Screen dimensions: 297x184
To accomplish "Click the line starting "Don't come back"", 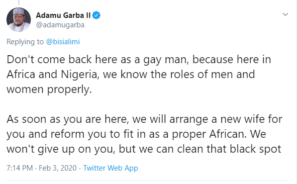I will tap(139, 60).
